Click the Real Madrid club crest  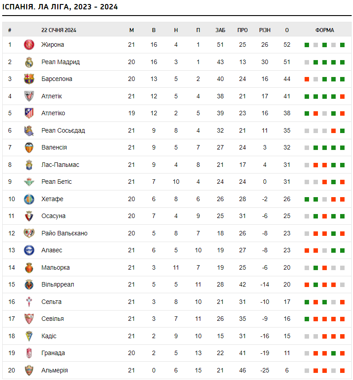click(29, 62)
